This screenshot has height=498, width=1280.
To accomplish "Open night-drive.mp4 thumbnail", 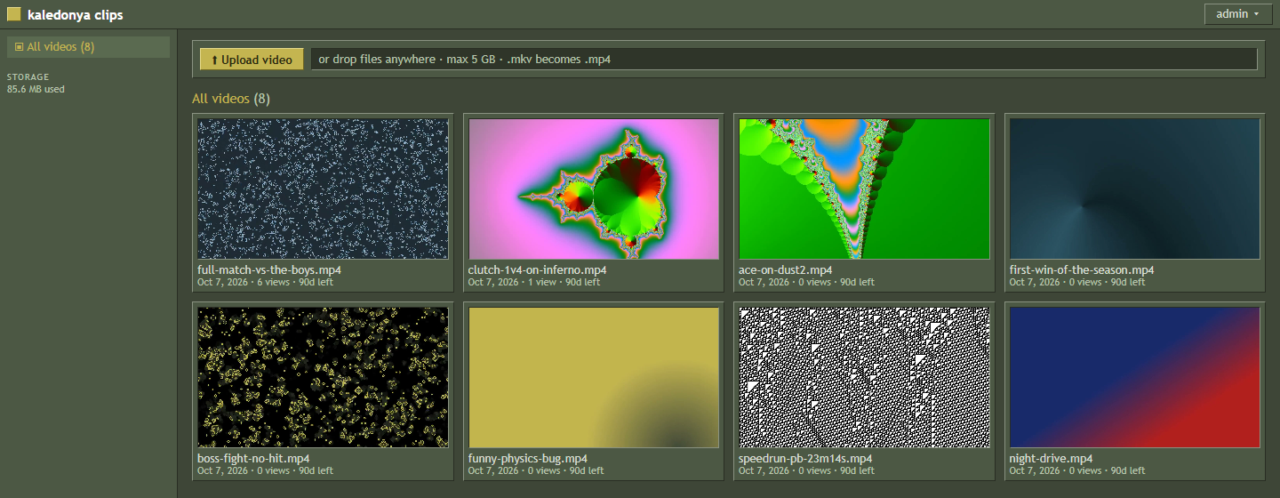I will click(1135, 378).
